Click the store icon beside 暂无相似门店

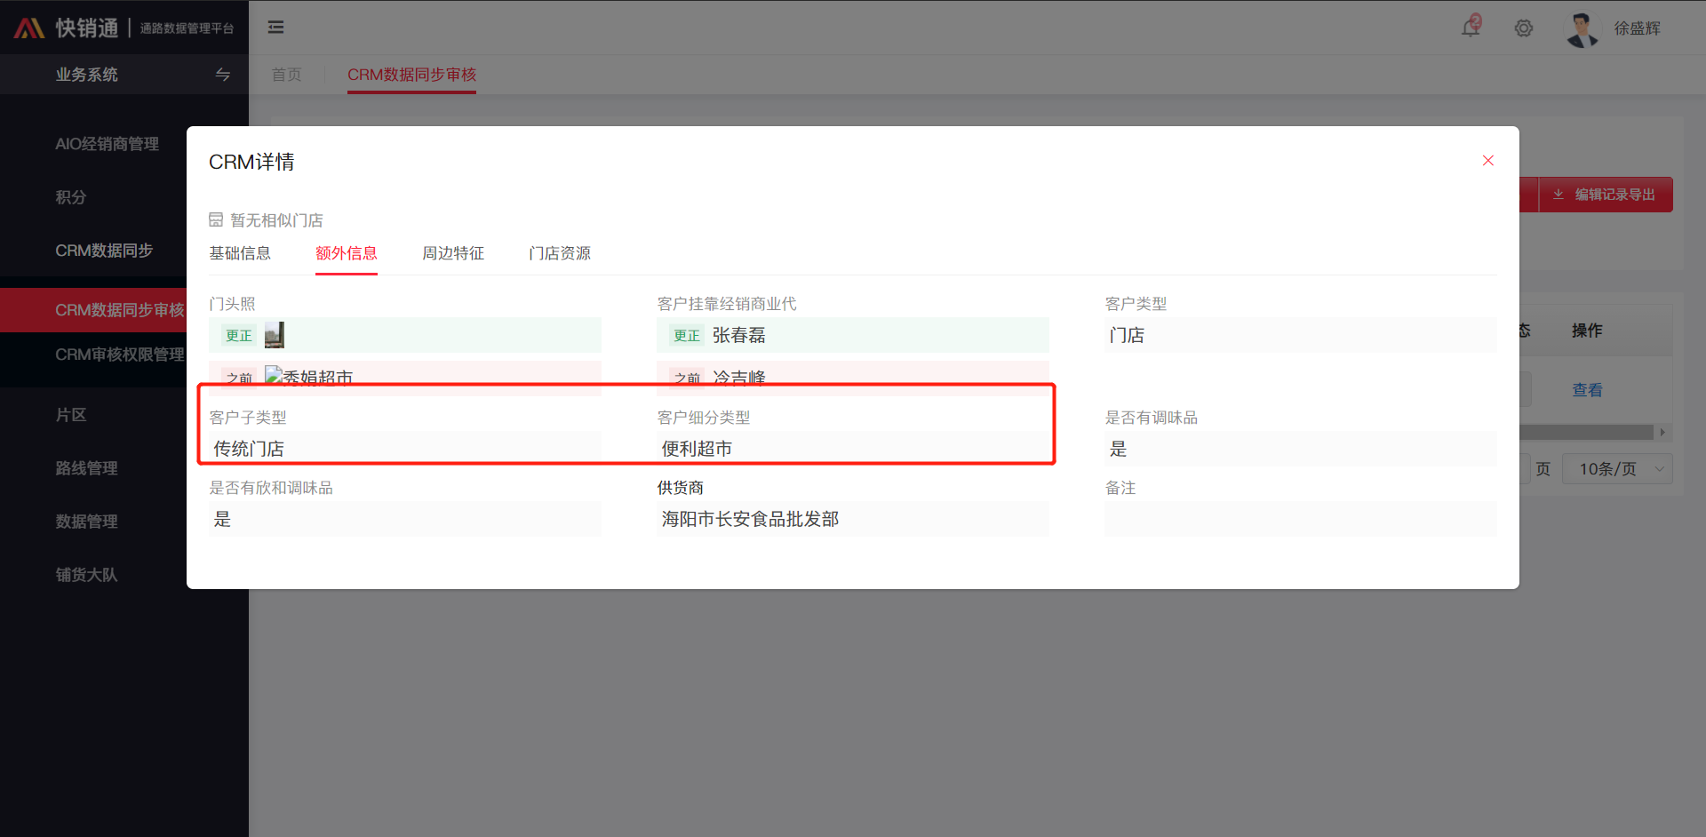coord(216,220)
